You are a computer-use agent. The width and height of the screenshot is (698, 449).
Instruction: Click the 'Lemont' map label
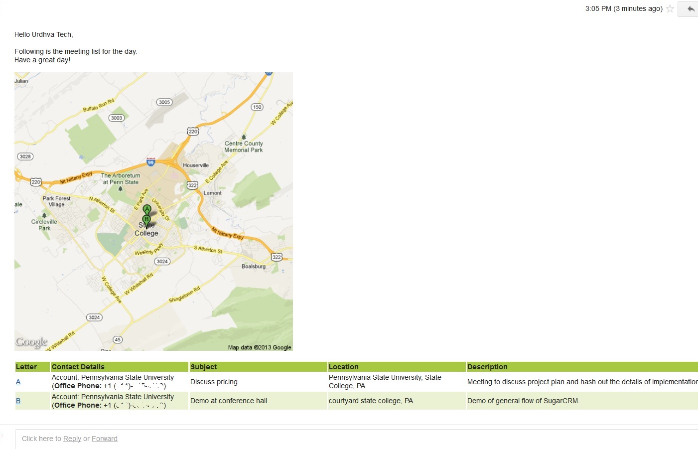[212, 193]
